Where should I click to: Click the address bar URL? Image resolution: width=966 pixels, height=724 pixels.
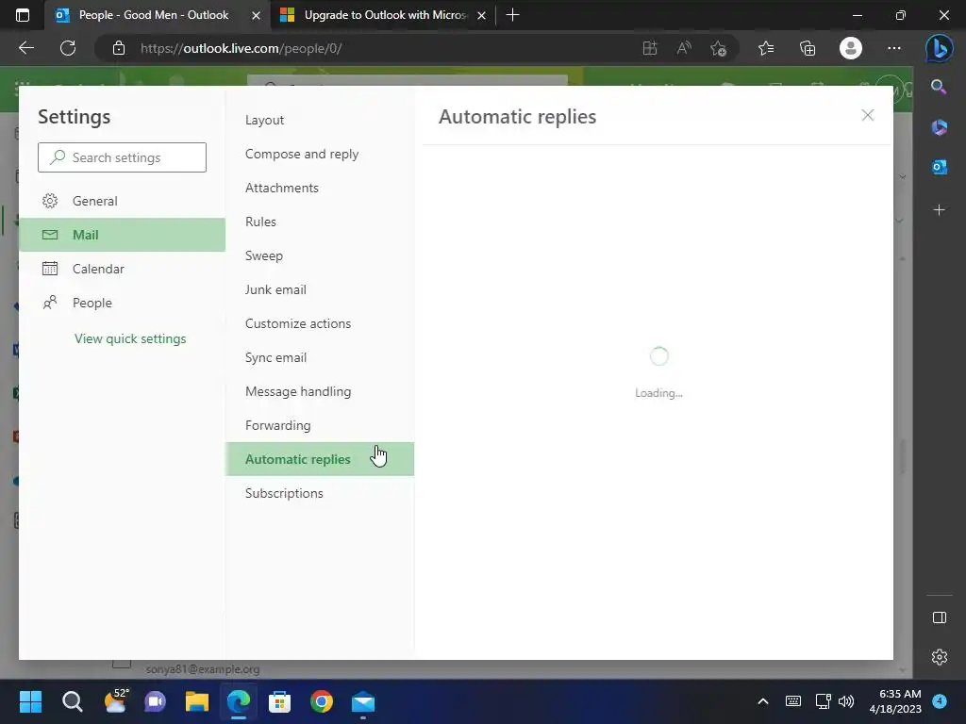click(x=241, y=48)
